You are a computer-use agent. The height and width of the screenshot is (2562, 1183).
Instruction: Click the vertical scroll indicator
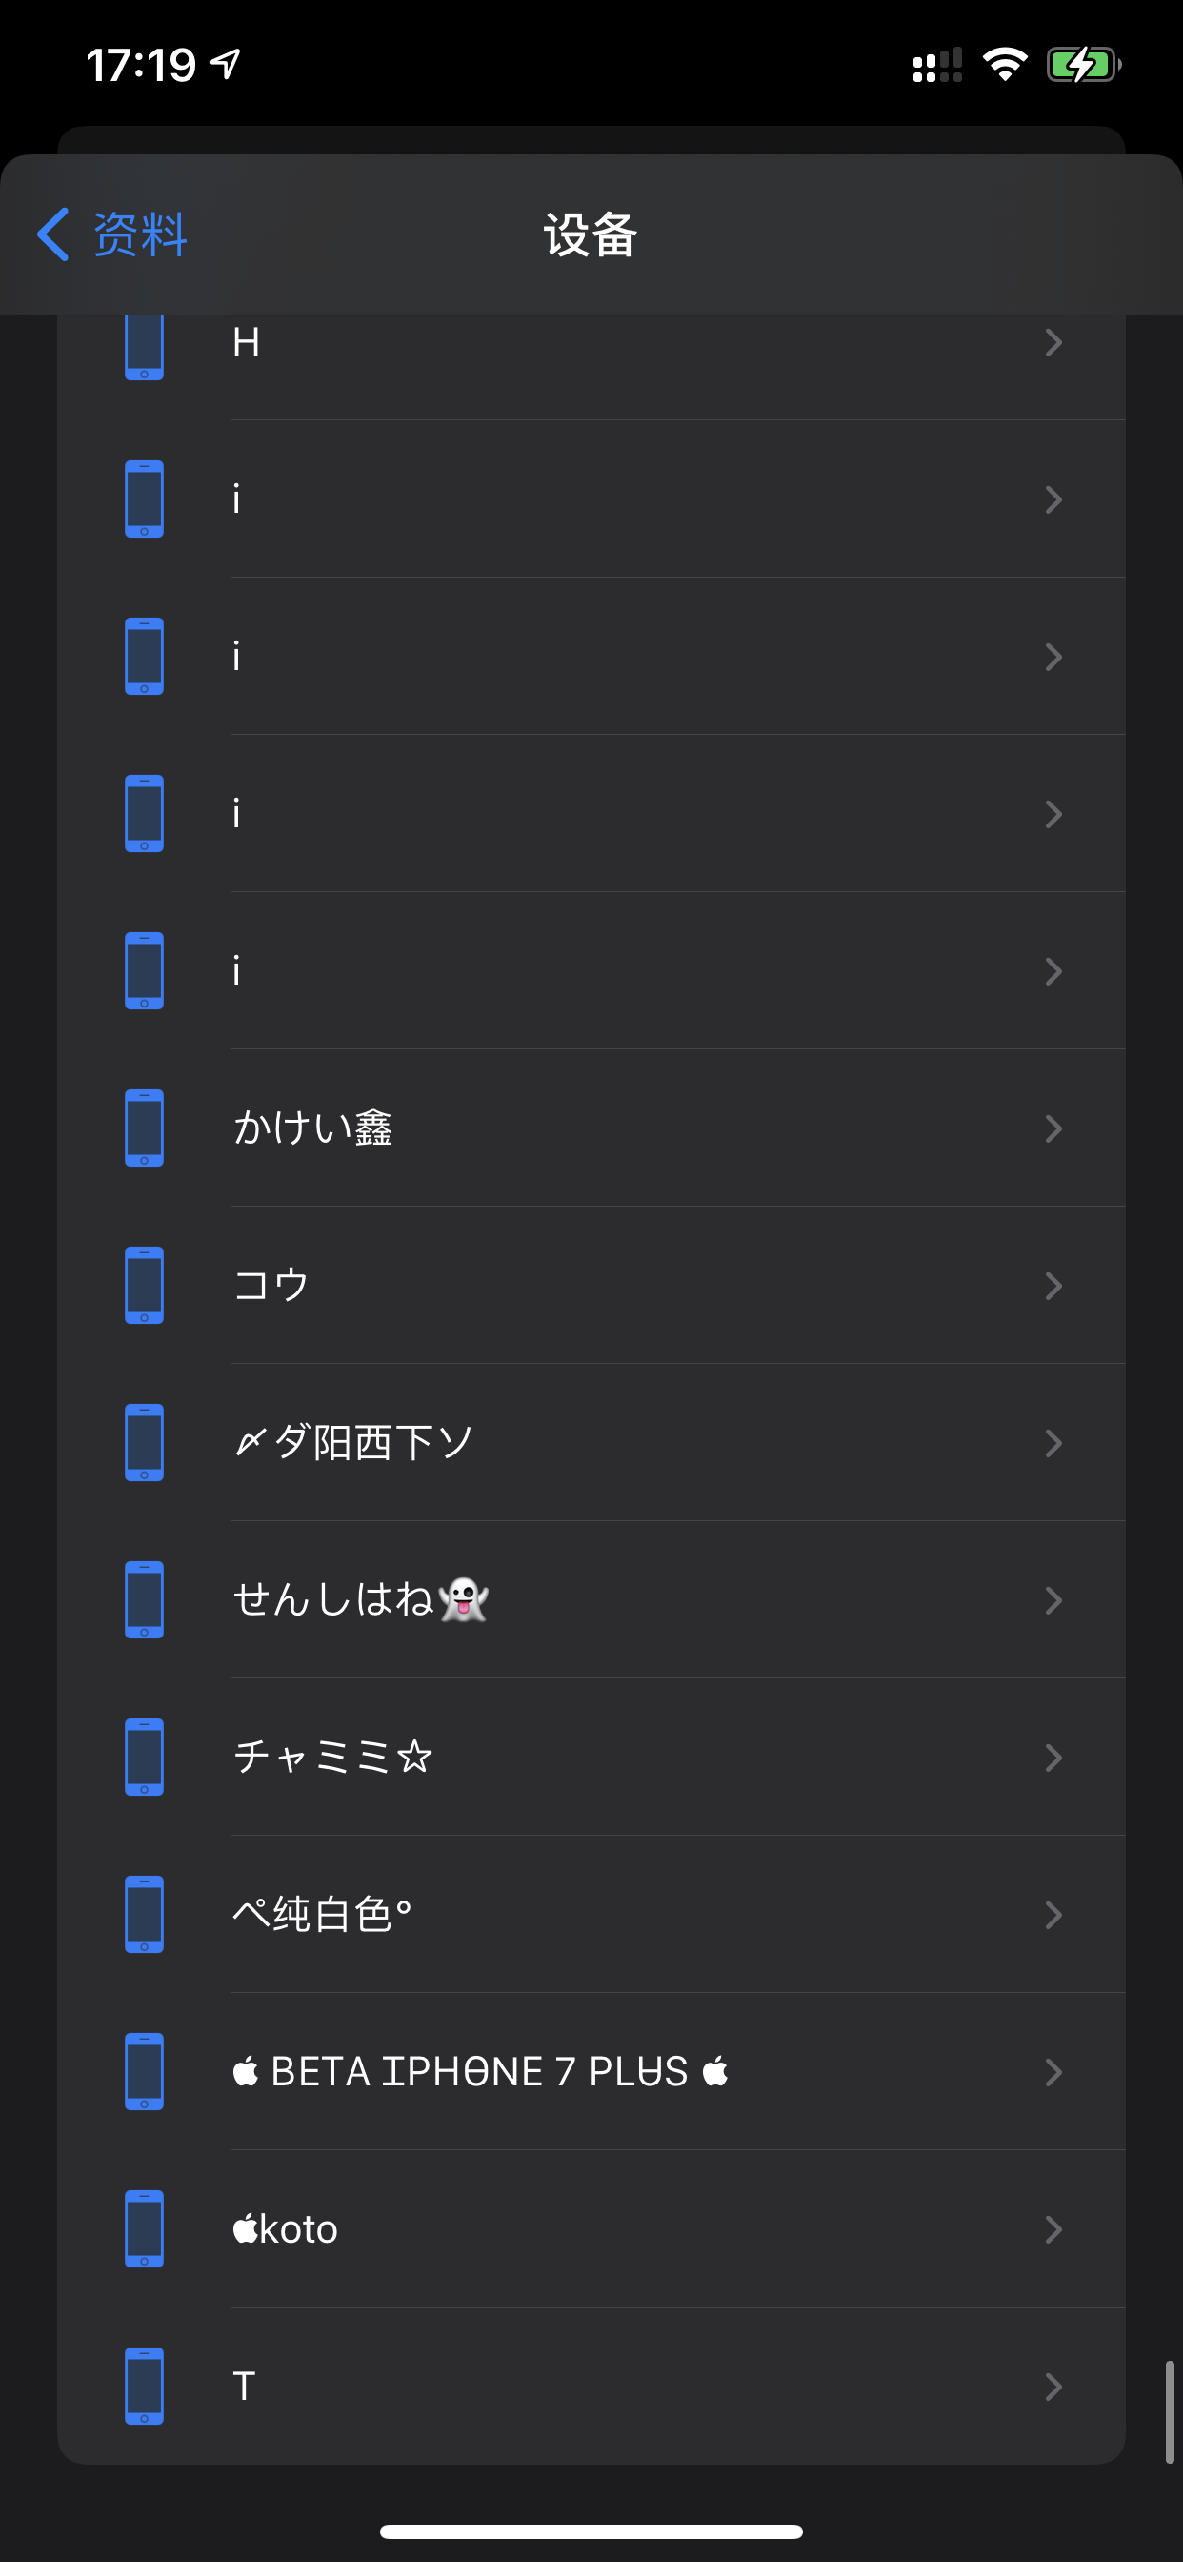[1170, 2410]
